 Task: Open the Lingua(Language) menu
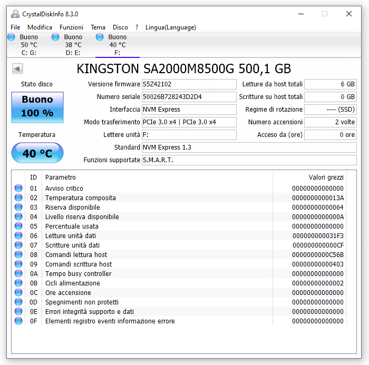(x=171, y=27)
